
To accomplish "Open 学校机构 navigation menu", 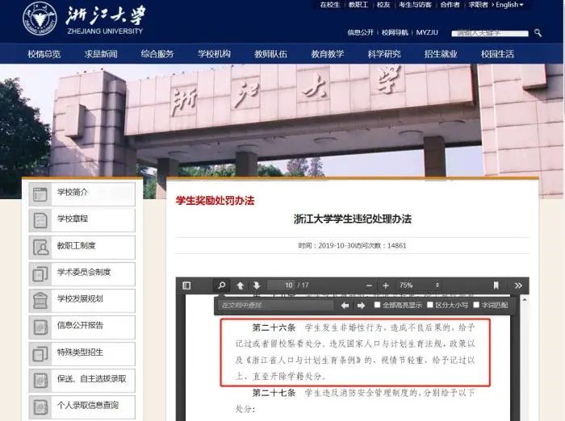I will tap(214, 54).
